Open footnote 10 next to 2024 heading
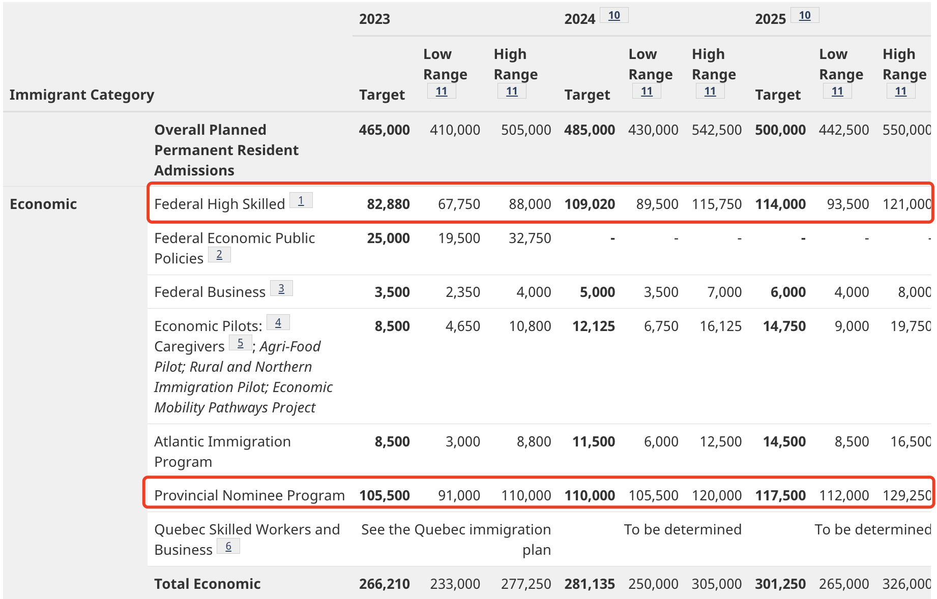 click(614, 16)
